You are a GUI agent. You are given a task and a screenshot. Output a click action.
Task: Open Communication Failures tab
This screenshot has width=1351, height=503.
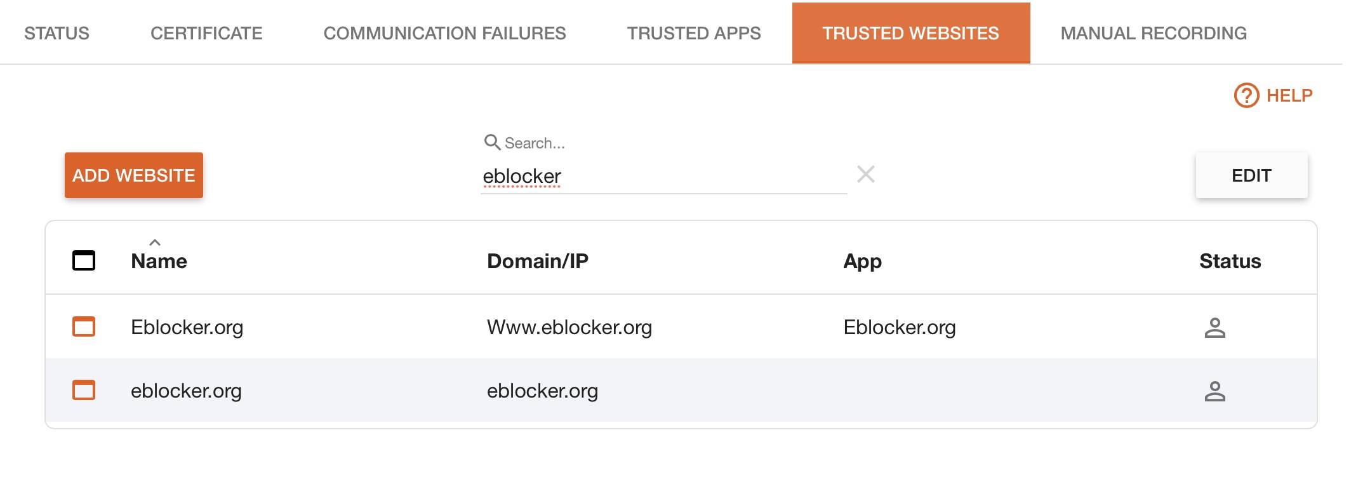[x=444, y=33]
